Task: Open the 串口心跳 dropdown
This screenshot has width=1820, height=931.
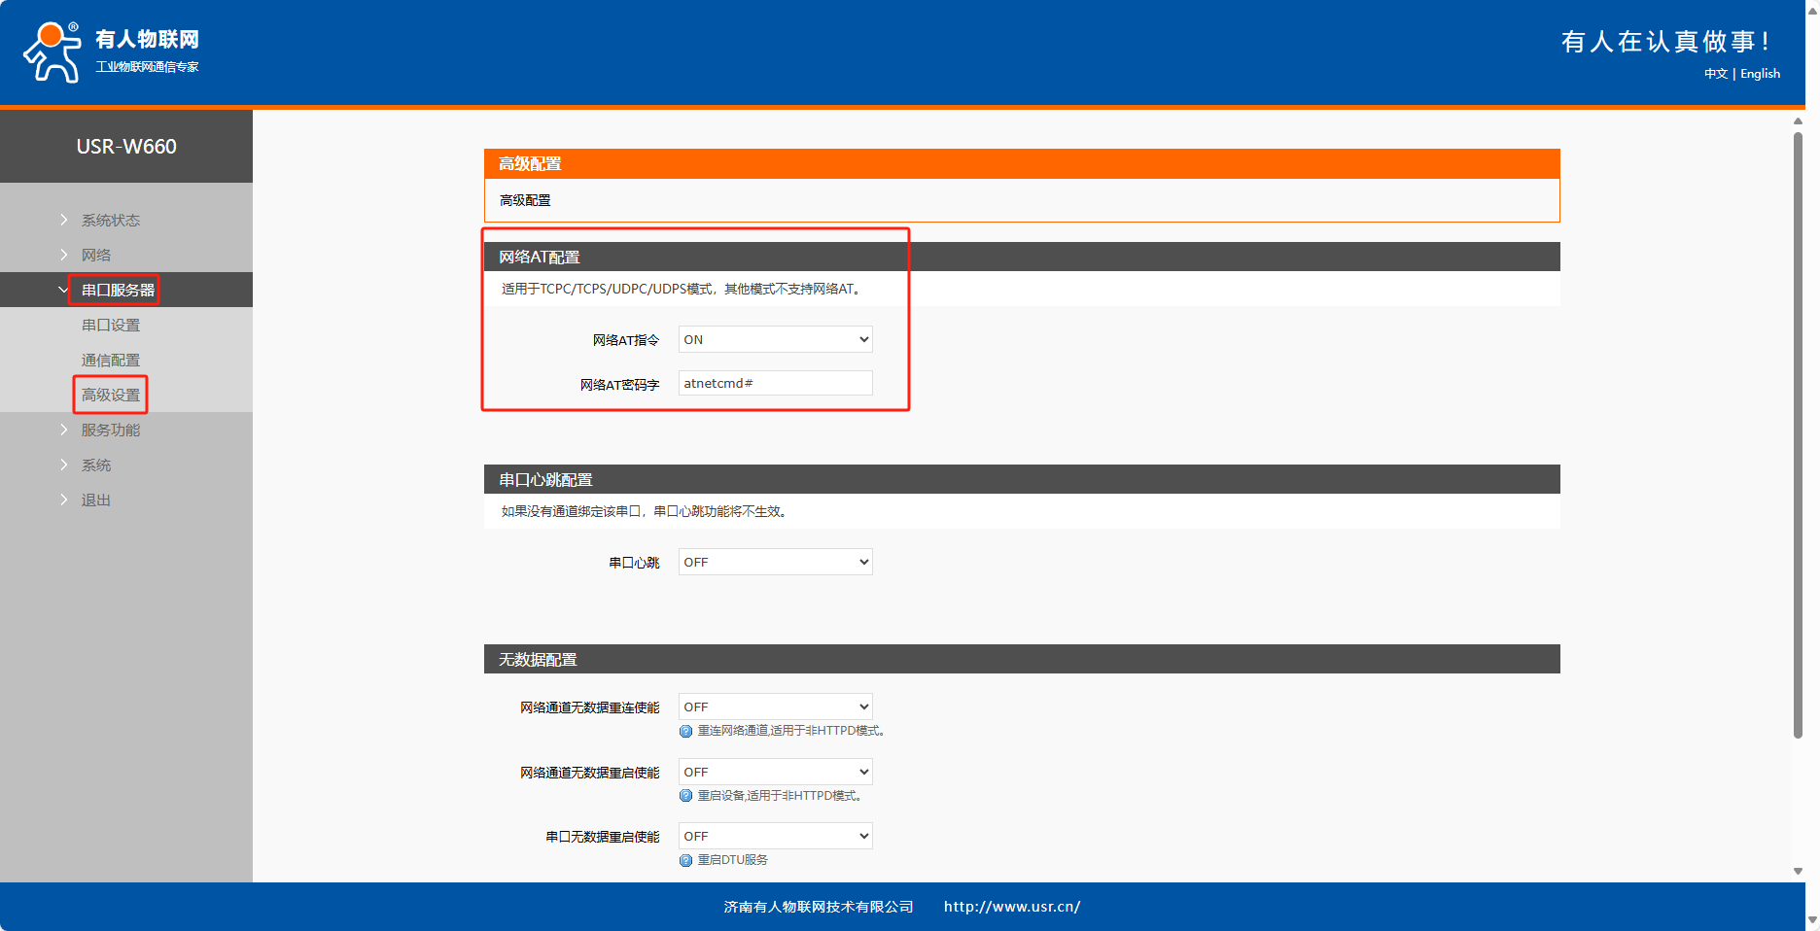Action: pos(775,563)
